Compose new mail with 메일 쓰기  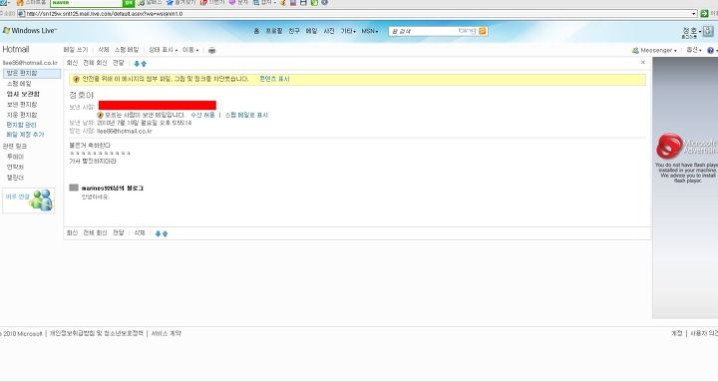coord(76,50)
